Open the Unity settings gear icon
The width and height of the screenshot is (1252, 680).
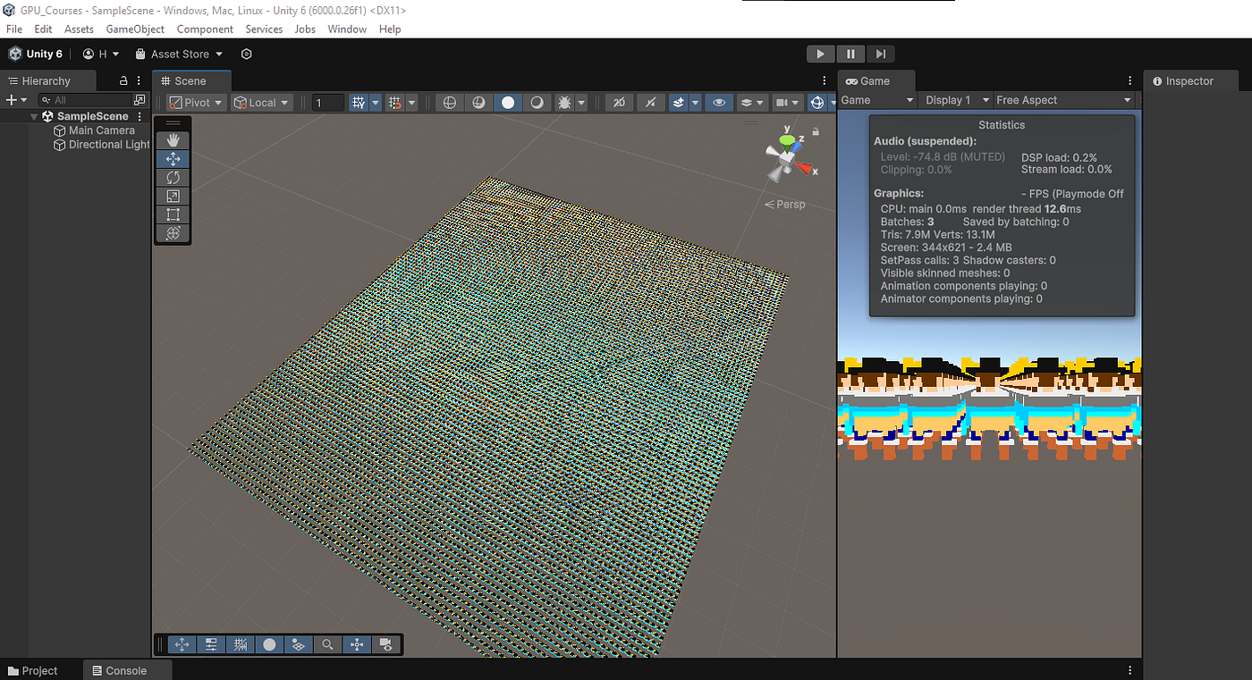tap(247, 54)
